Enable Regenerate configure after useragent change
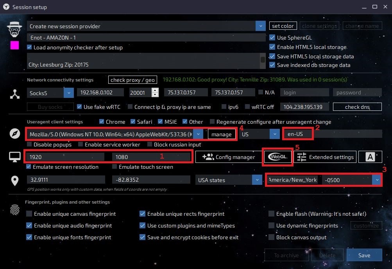This screenshot has height=269, width=392. [212, 121]
